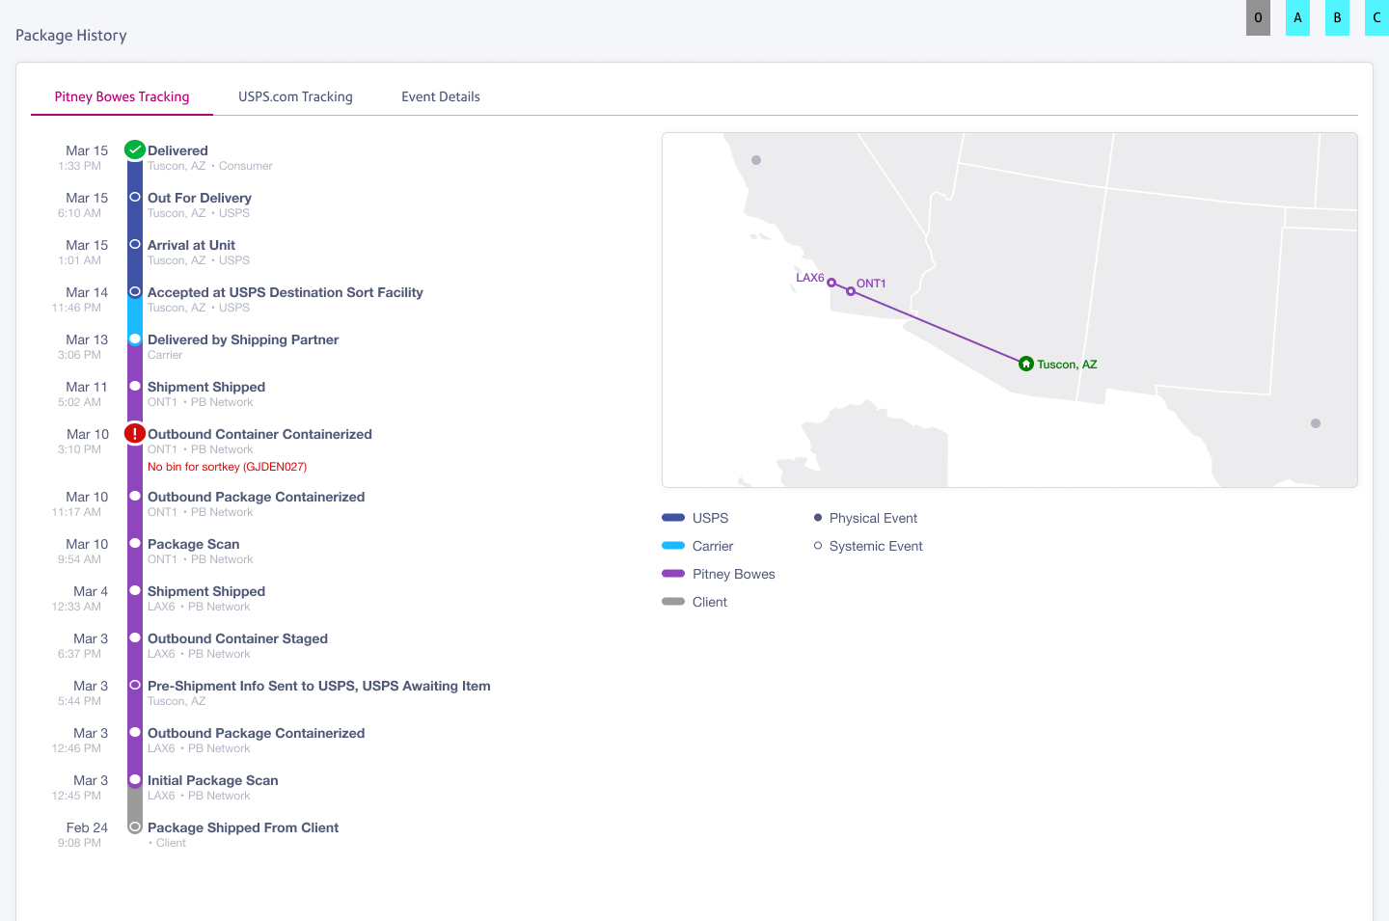Click the green home marker for Tuscon, AZ on map

pyautogui.click(x=1026, y=364)
